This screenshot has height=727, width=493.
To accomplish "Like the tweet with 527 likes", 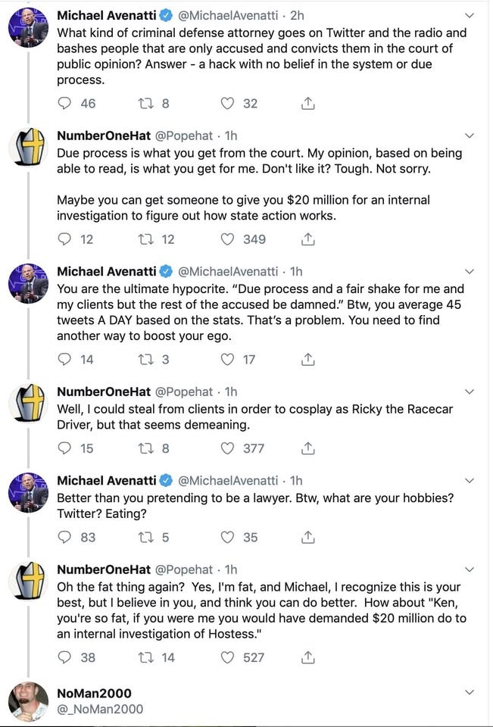I will click(x=228, y=657).
